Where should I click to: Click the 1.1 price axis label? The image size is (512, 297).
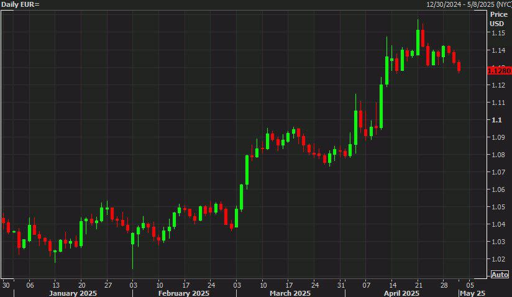point(496,120)
